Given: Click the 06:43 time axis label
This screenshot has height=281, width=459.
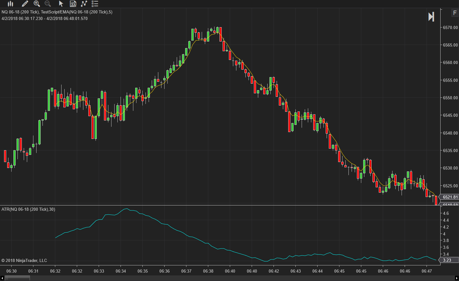Looking at the screenshot, I should pos(296,271).
